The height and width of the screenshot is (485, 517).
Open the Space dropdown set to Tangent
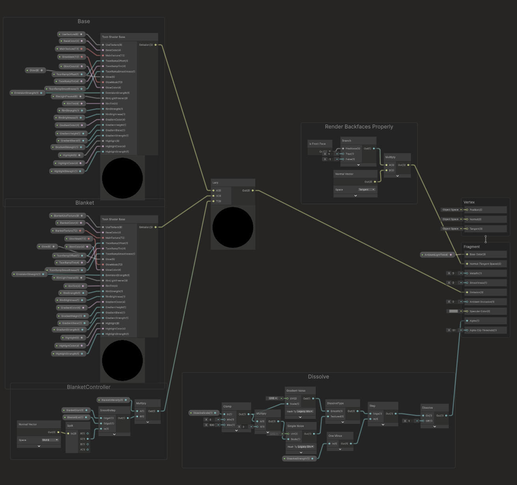(366, 190)
